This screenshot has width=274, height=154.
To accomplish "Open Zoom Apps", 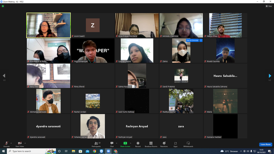I will [x=176, y=144].
